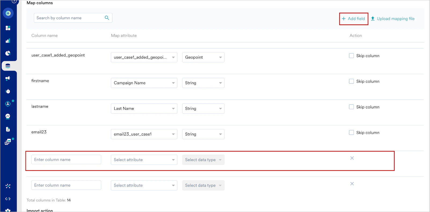Open the code brackets icon in sidebar

click(x=8, y=199)
